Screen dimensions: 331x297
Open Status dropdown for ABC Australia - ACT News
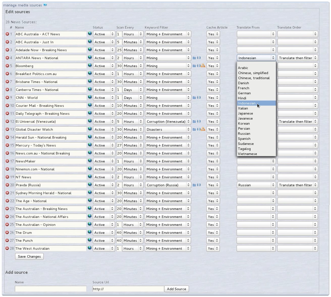(104, 34)
